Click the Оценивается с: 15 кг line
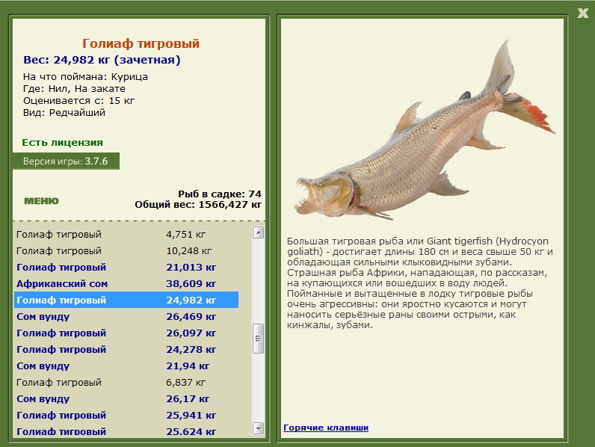Screen dimensions: 595x447 click(79, 101)
